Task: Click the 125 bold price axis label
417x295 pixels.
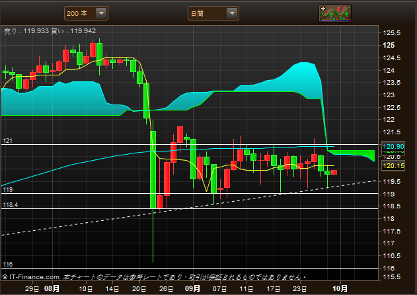Action: pyautogui.click(x=389, y=45)
